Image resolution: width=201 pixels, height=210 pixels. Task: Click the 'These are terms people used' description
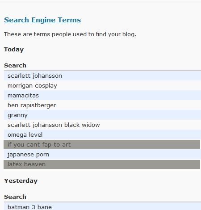click(70, 34)
